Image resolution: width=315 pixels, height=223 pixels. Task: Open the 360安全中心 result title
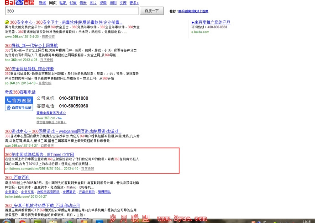[66, 22]
